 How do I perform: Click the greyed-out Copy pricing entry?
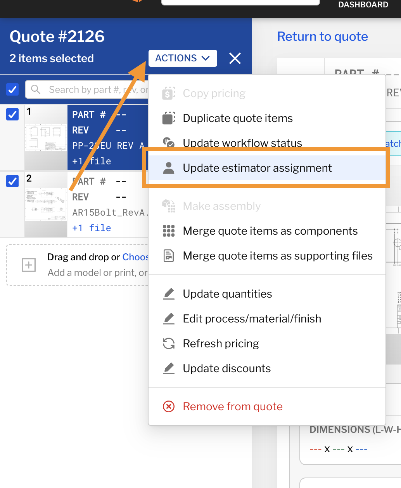tap(267, 93)
